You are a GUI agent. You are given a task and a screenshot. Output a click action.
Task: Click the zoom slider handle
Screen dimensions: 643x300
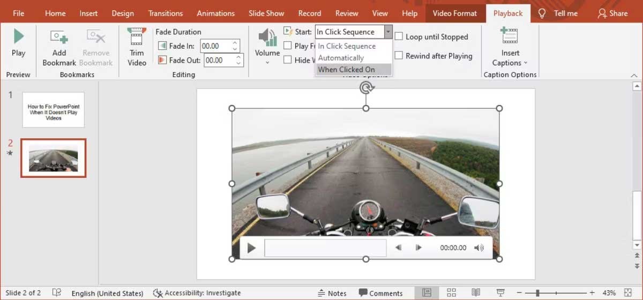click(x=537, y=293)
